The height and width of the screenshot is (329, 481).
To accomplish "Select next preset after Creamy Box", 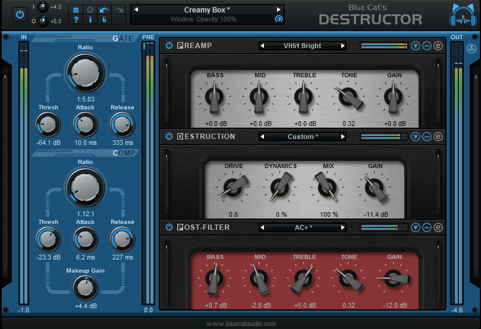I will pos(278,10).
